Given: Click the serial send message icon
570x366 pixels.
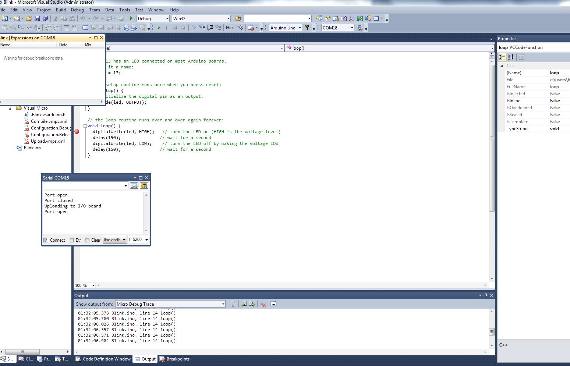Looking at the screenshot, I should coord(134,186).
